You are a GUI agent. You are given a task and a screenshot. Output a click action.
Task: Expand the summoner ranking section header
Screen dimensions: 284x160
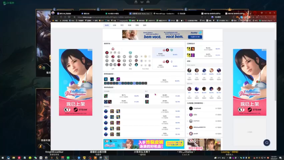coord(196,103)
